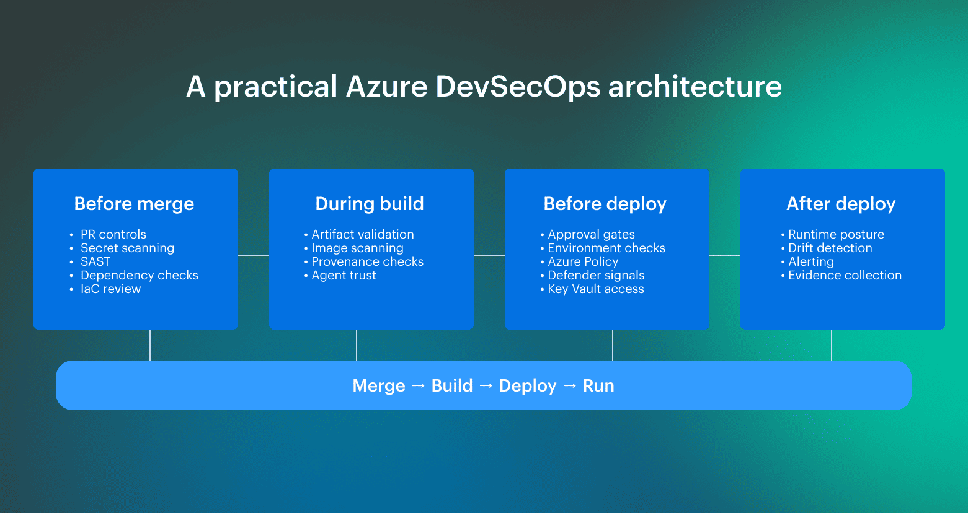Click 'Agent trust' in During build box
Viewport: 968px width, 513px height.
coord(344,275)
